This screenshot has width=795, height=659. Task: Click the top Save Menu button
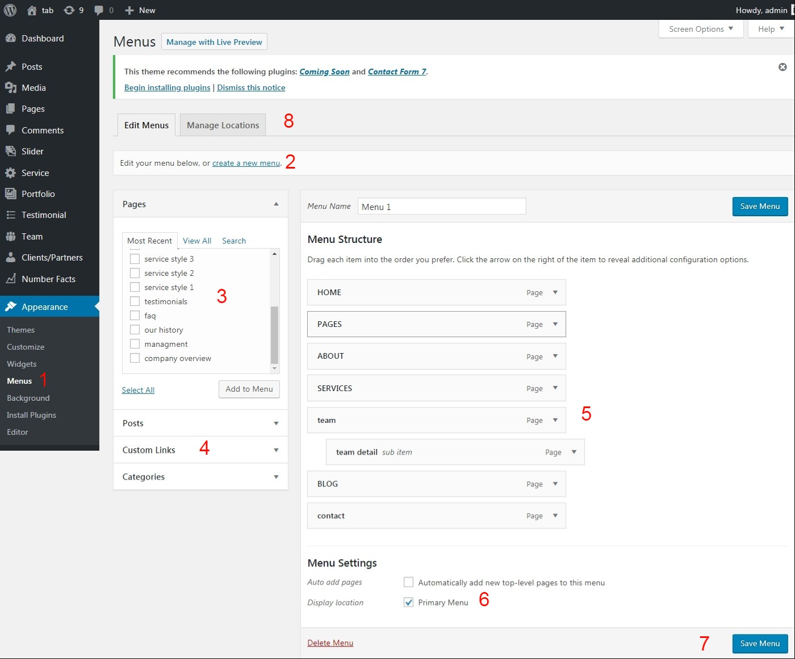click(760, 206)
